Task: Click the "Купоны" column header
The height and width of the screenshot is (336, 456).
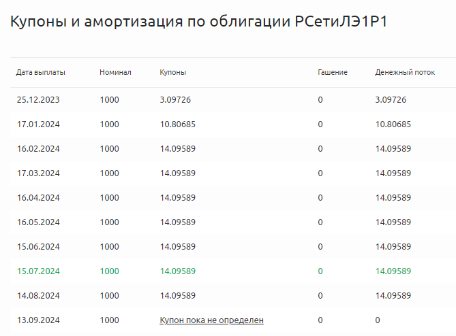Action: pyautogui.click(x=173, y=72)
